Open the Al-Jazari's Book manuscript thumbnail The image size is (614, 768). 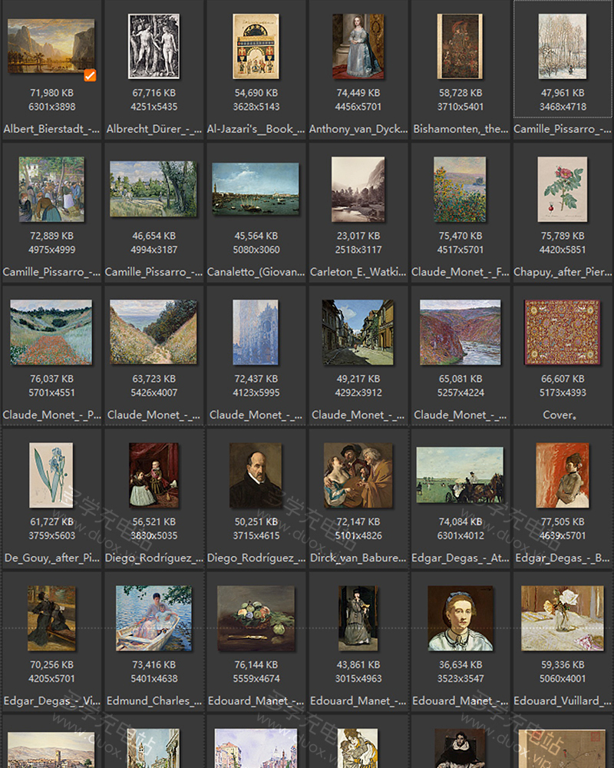(256, 46)
